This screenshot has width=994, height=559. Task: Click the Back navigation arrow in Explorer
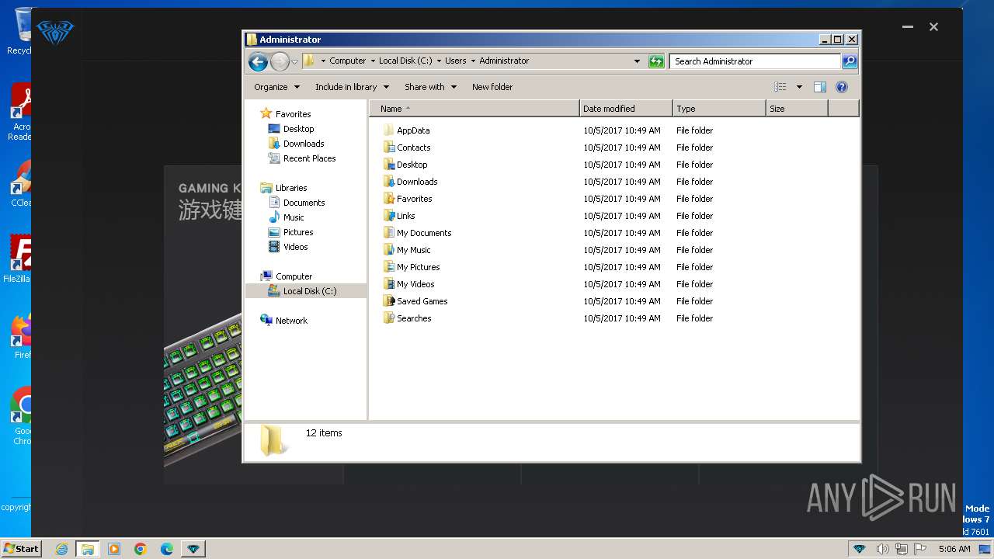[x=258, y=61]
